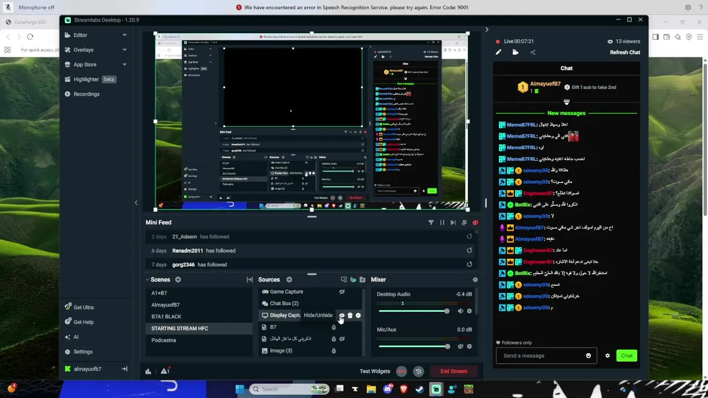This screenshot has height=398, width=708.
Task: Expand the Editor sidebar menu chevron
Action: (124, 35)
